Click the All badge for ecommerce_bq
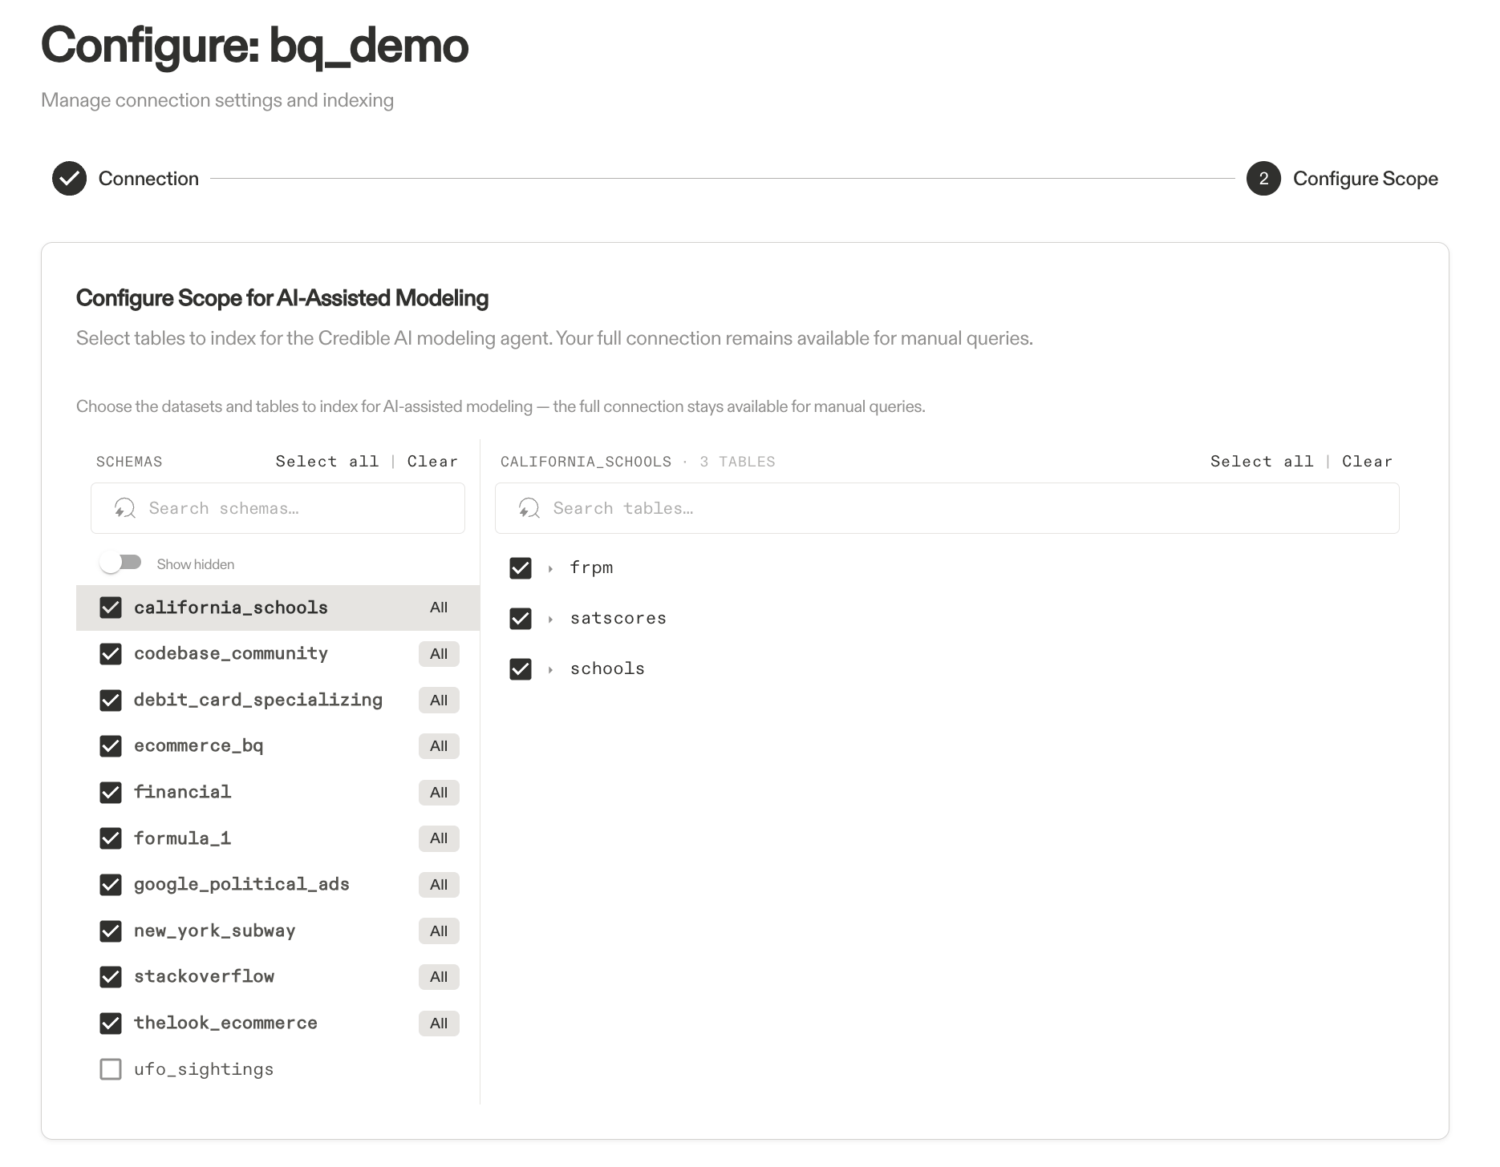The height and width of the screenshot is (1167, 1500). [439, 746]
